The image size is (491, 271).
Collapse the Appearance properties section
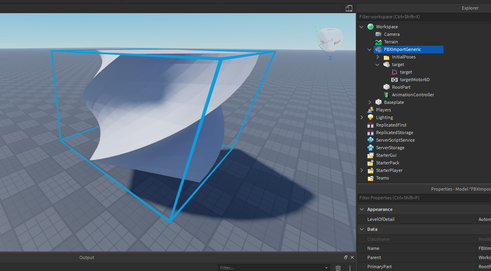tap(361, 209)
